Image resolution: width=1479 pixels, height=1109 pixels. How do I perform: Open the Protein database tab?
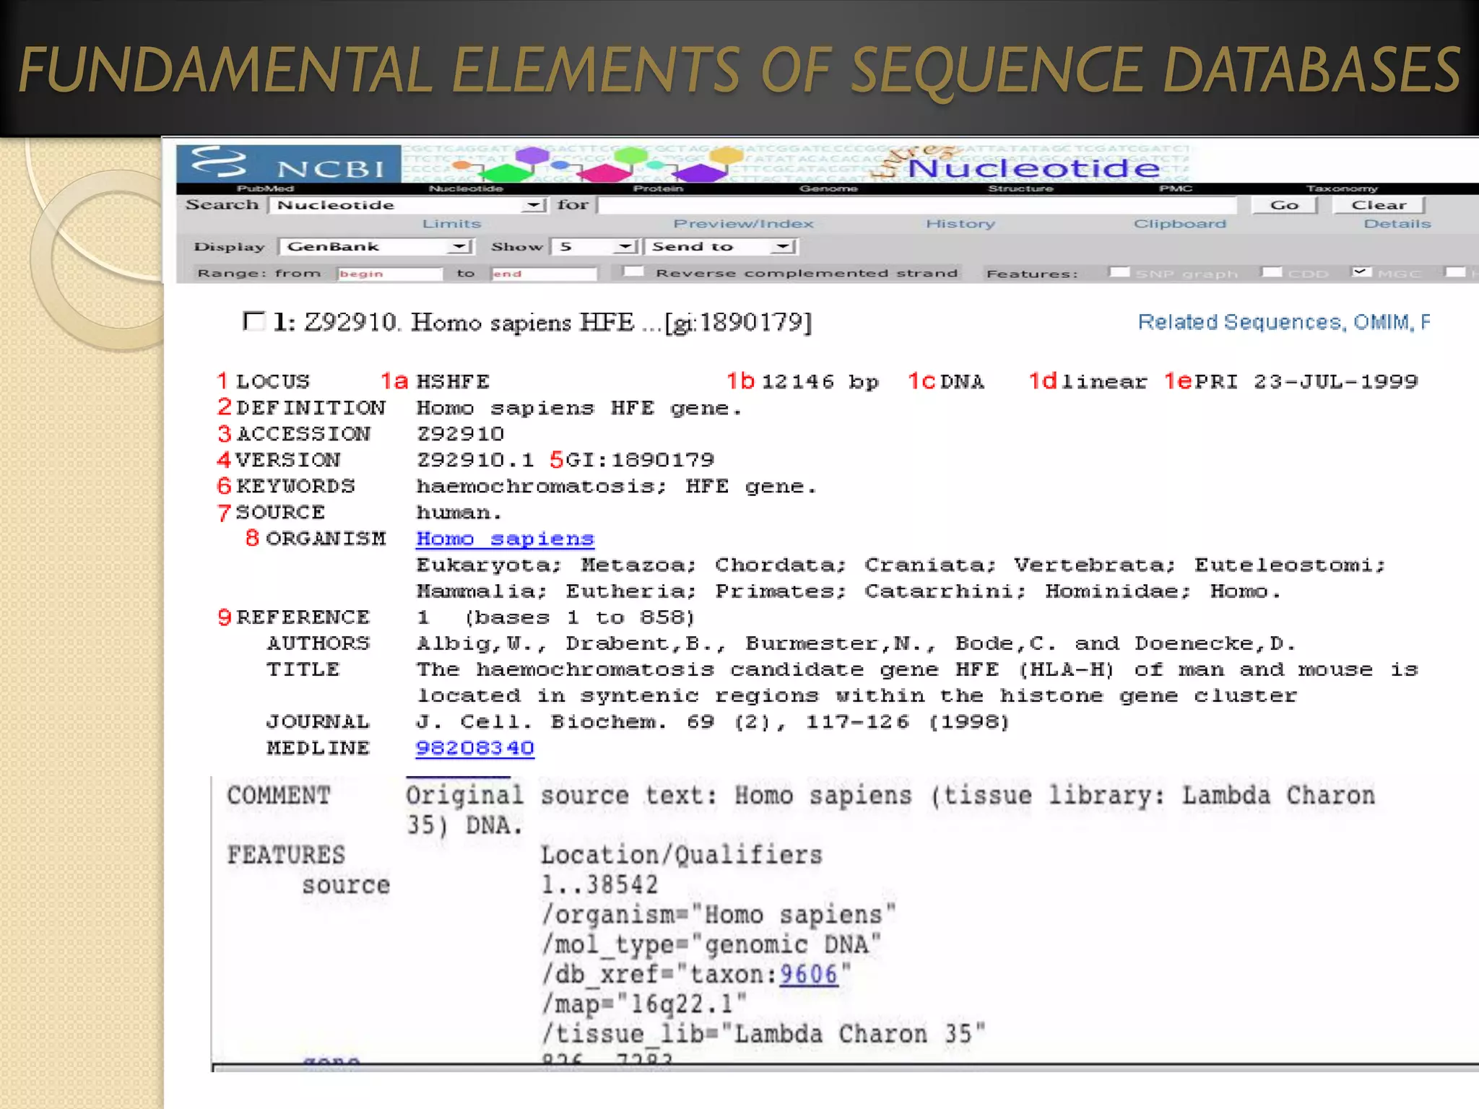658,188
